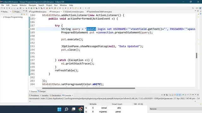
Task: Open the Design tab below the editor
Action: tap(41, 91)
